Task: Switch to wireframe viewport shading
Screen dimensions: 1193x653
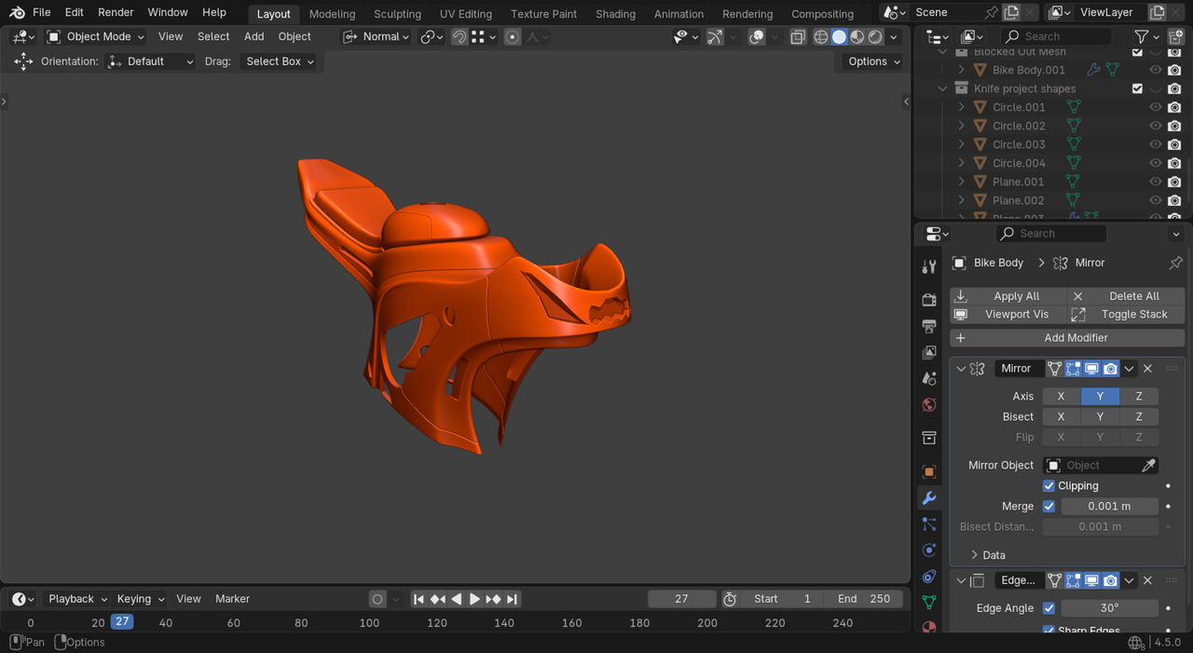Action: coord(821,37)
